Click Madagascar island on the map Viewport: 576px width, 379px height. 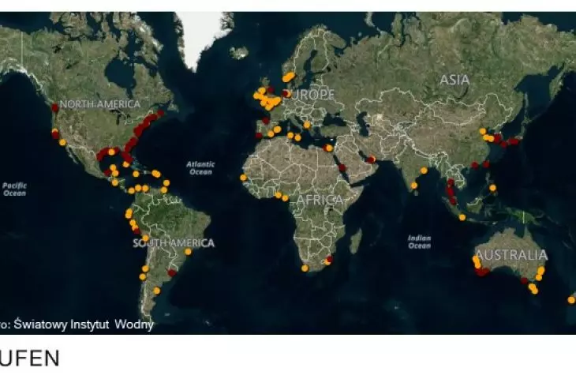pyautogui.click(x=355, y=242)
